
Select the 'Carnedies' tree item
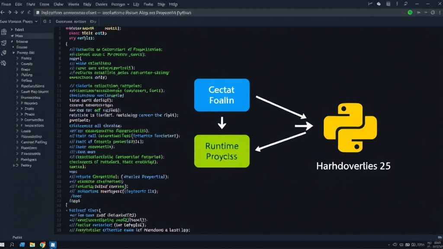(x=34, y=120)
